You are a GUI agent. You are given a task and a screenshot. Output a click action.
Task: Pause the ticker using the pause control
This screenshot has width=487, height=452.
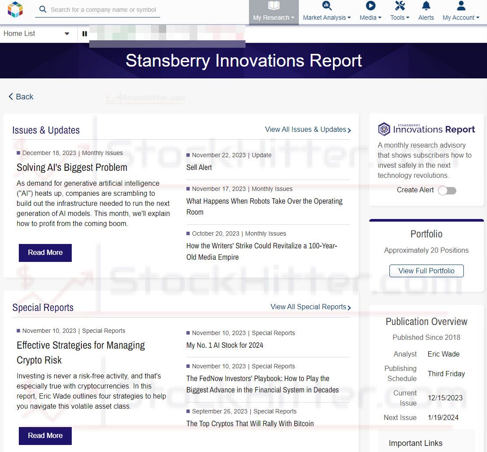(84, 34)
